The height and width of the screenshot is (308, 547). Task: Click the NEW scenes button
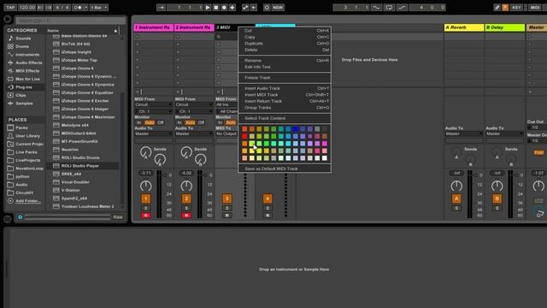(x=278, y=8)
